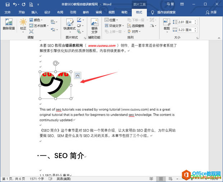This screenshot has width=223, height=182.
Task: Click the layout options icon beside image
Action: (x=77, y=75)
